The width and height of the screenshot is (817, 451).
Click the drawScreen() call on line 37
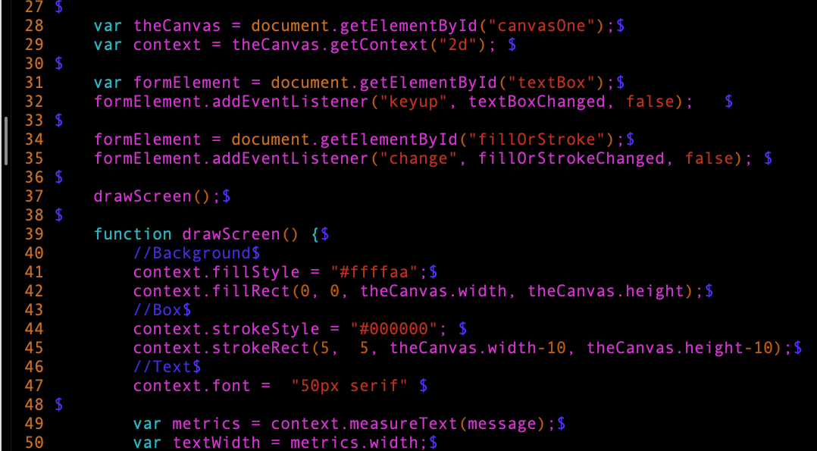pos(152,196)
